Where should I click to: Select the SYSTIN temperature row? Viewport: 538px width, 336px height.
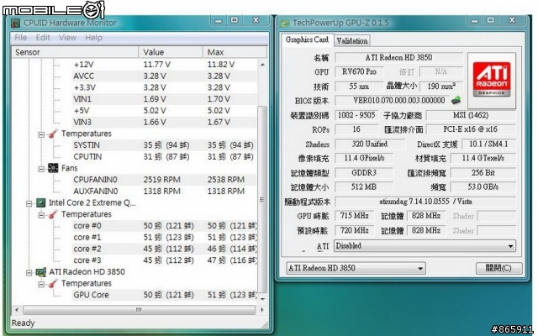(164, 145)
